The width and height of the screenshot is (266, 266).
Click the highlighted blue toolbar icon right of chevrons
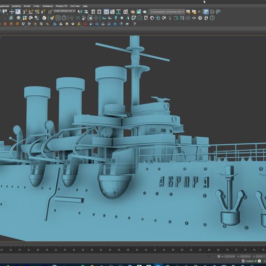click(x=206, y=12)
